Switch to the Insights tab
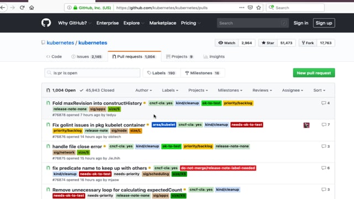 pos(214,56)
